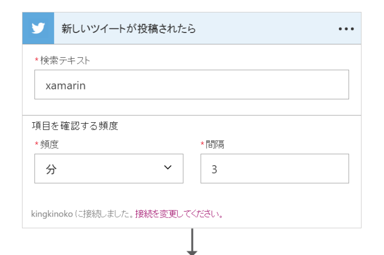The width and height of the screenshot is (384, 255).
Task: Click the red asterisk beside 間隔
Action: tap(202, 145)
